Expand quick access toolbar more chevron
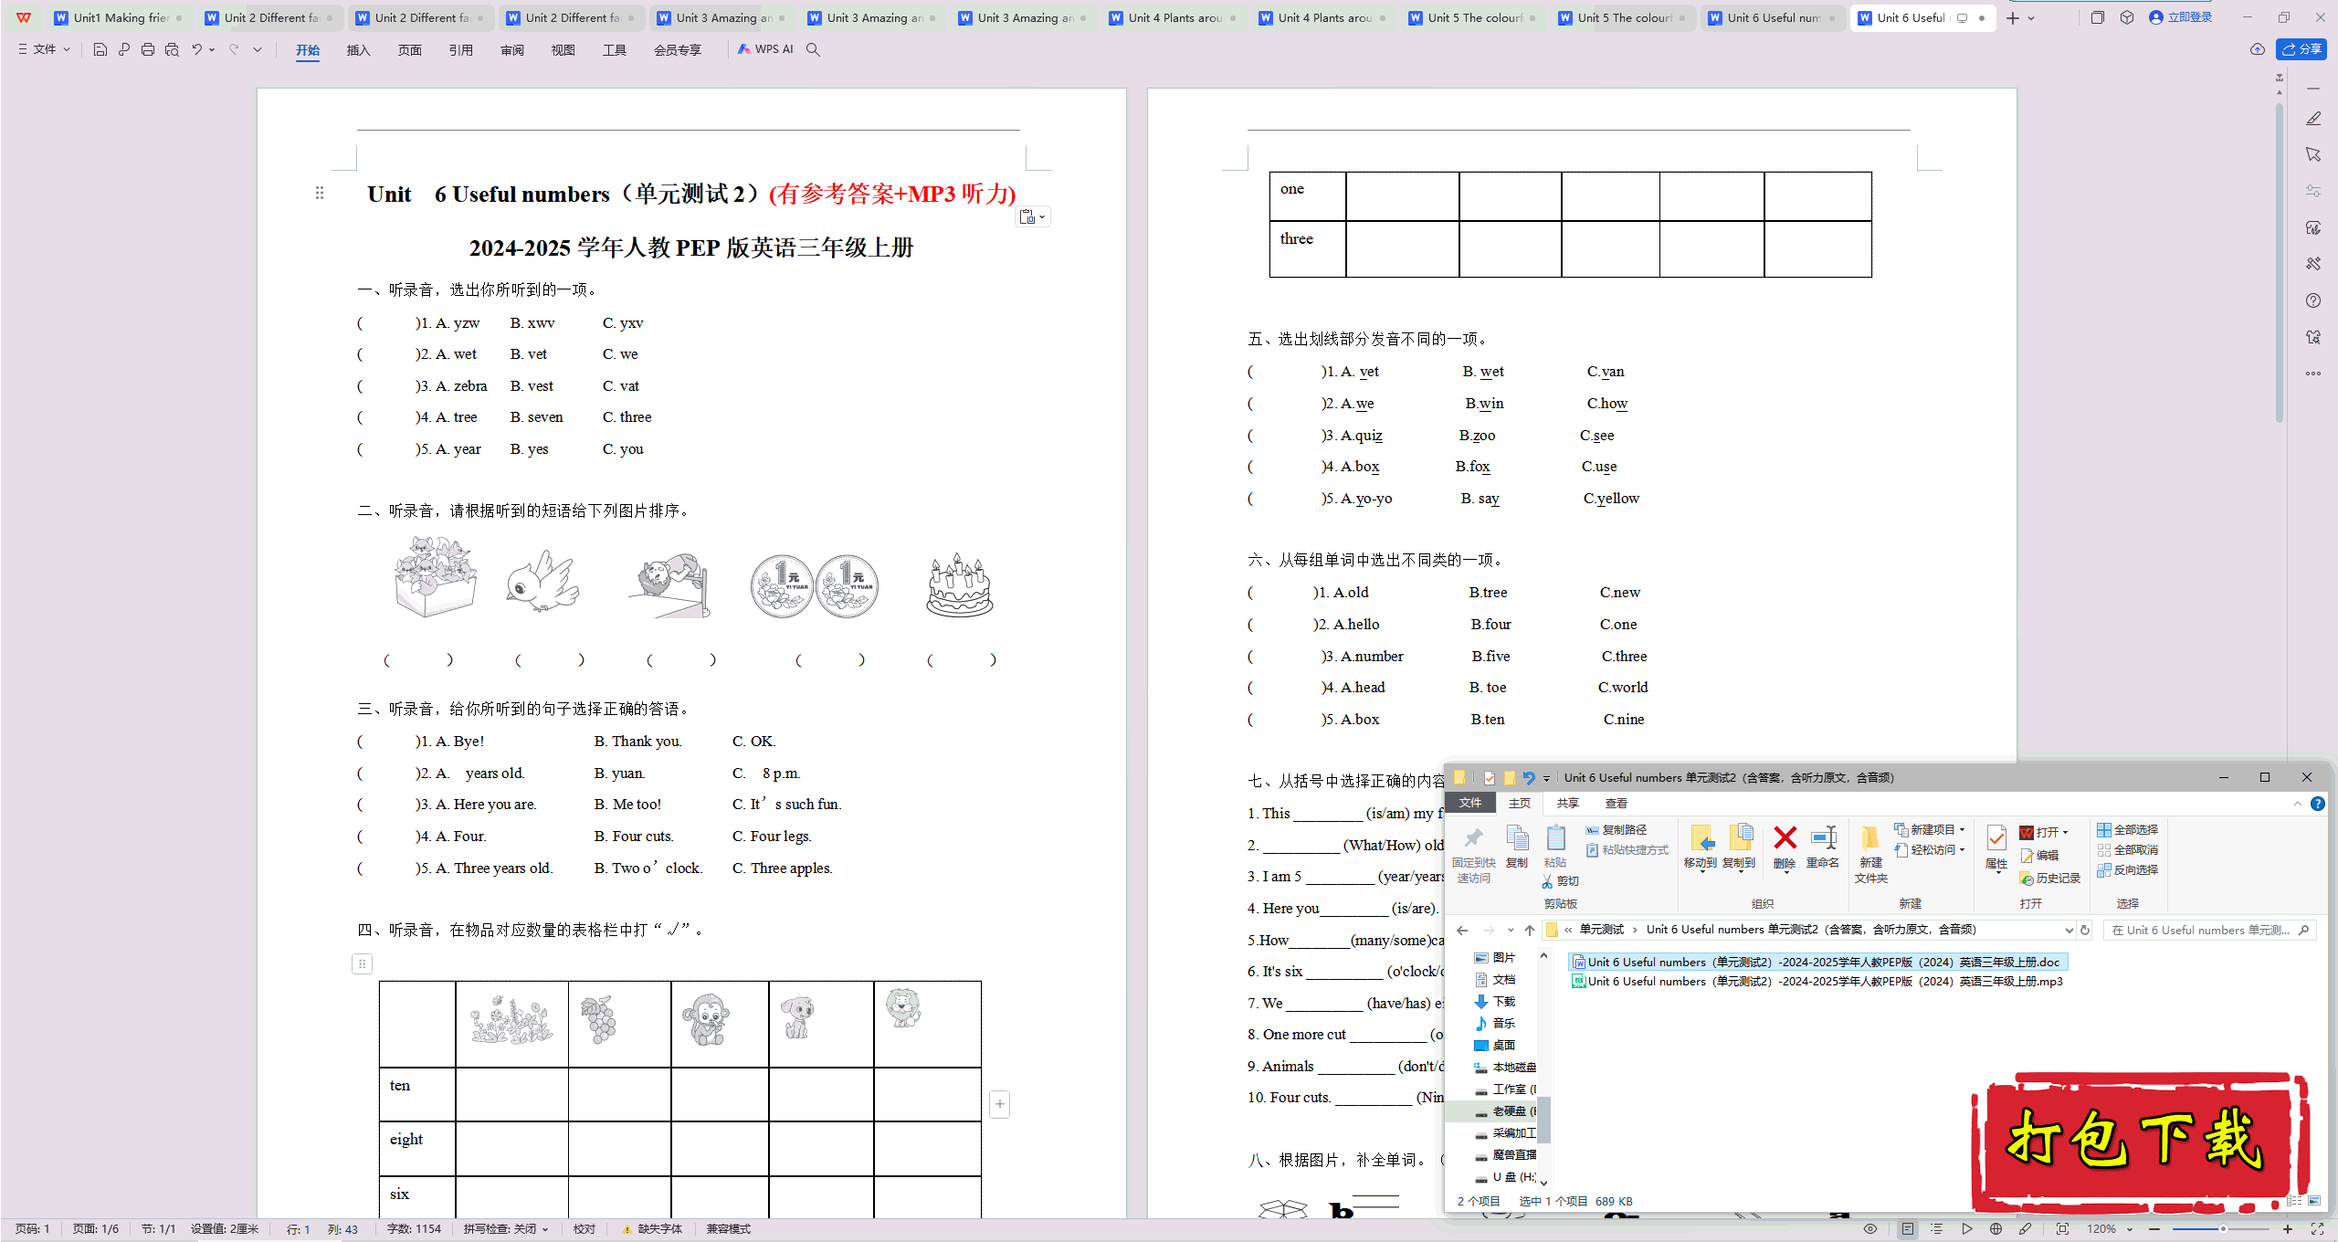This screenshot has height=1242, width=2338. coord(258,49)
